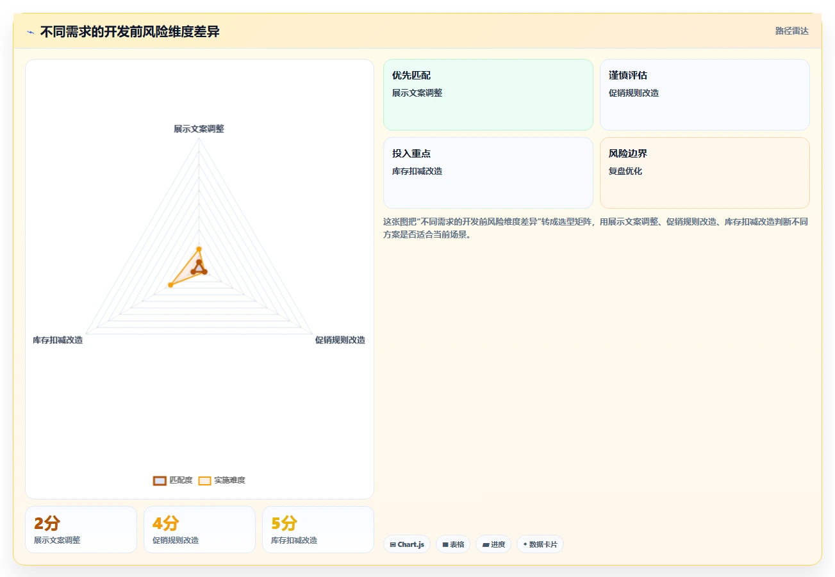
Task: Click 促销规则改造 text in 谨慎评估 card
Action: pos(634,93)
